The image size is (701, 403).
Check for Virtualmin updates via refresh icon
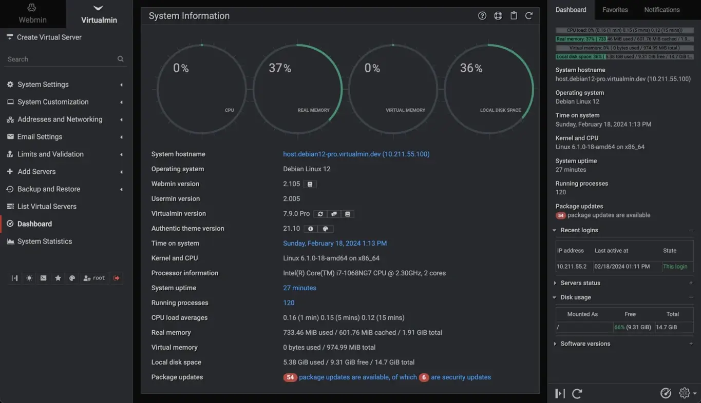point(320,214)
